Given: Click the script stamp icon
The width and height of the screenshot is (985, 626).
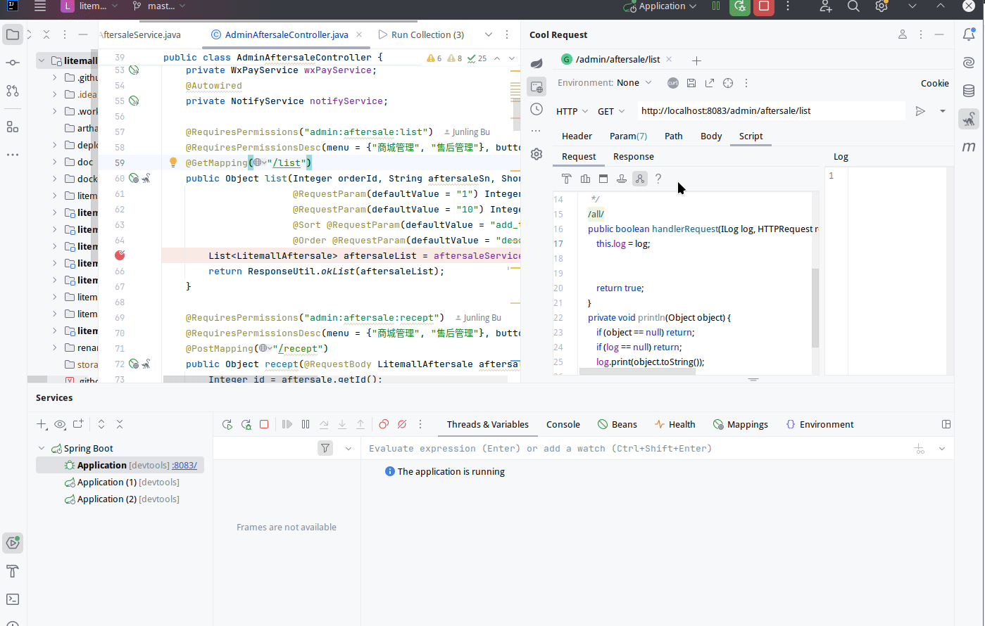Looking at the screenshot, I should click(x=622, y=179).
